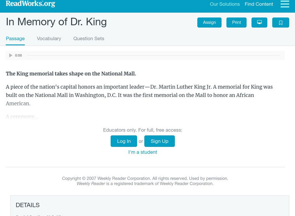Open the Our Solutions menu
Image resolution: width=295 pixels, height=216 pixels.
click(225, 4)
